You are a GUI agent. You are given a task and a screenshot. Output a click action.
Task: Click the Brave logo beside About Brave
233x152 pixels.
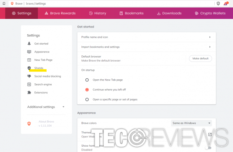[x=29, y=123]
